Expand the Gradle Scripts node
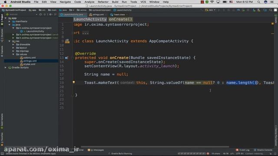Screen dimensions: 278x156 6,68
